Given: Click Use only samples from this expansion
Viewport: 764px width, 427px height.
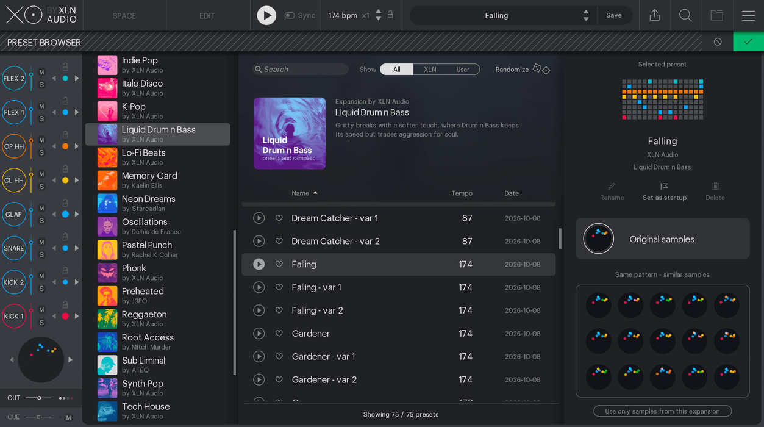Looking at the screenshot, I should pyautogui.click(x=663, y=411).
